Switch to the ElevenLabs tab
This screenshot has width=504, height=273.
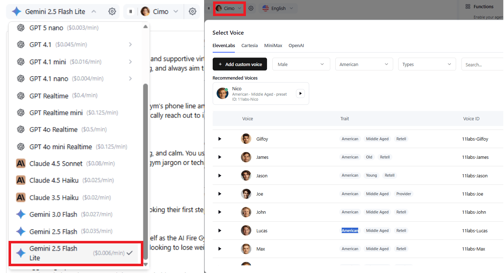pyautogui.click(x=224, y=45)
